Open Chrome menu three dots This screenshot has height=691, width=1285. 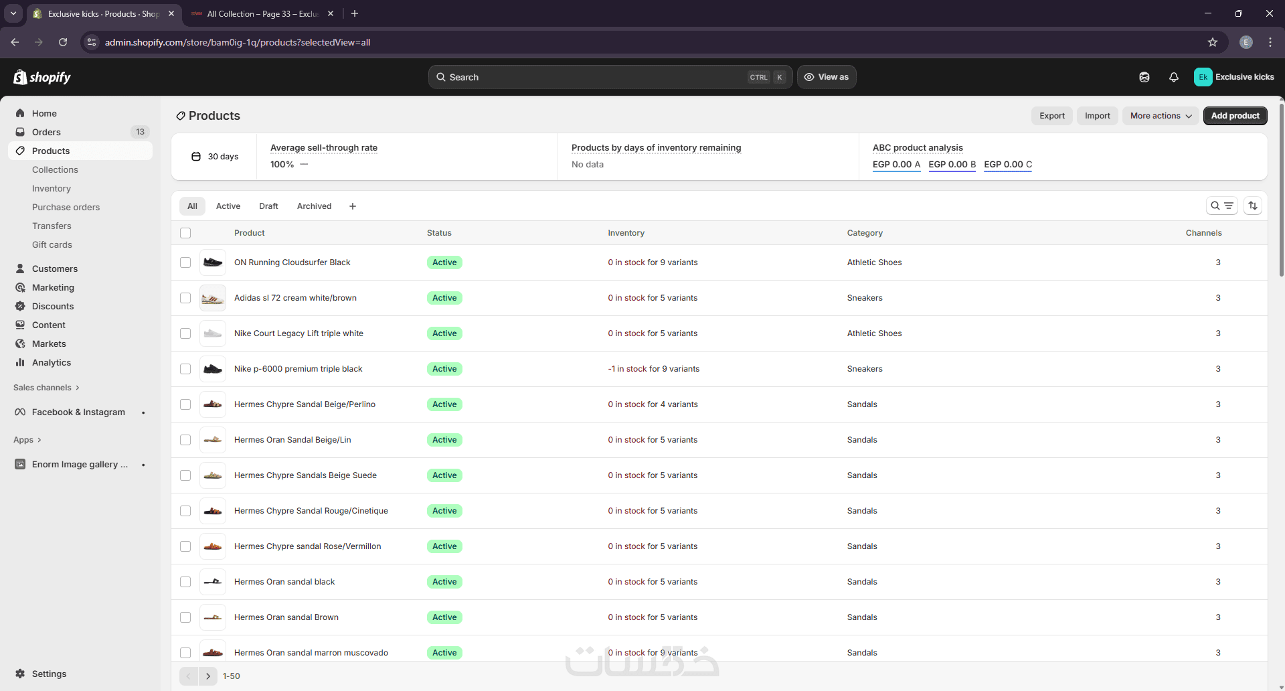point(1270,42)
